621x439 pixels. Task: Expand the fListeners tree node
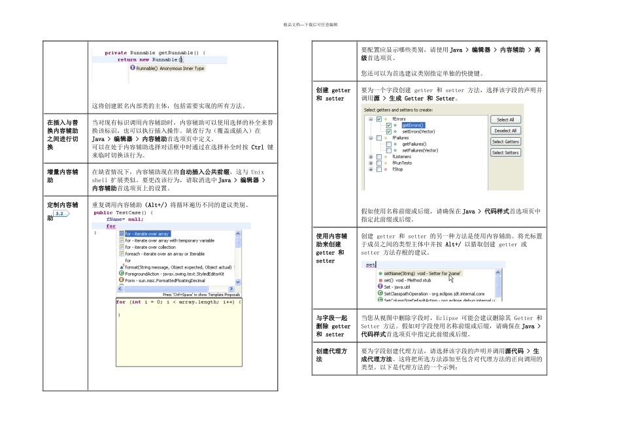click(x=371, y=157)
